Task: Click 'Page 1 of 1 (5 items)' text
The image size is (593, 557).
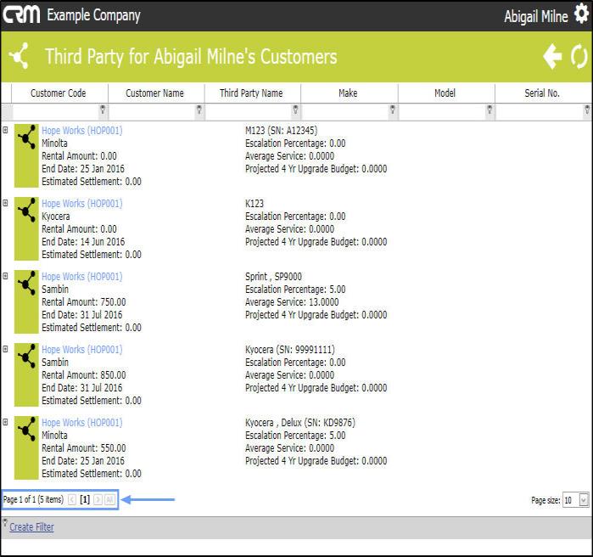Action: coord(33,499)
